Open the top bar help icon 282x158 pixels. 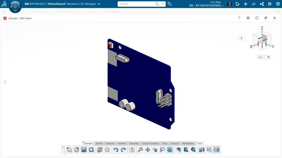tap(278, 4)
